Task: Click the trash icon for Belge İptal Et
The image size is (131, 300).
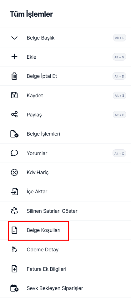Action: [14, 76]
